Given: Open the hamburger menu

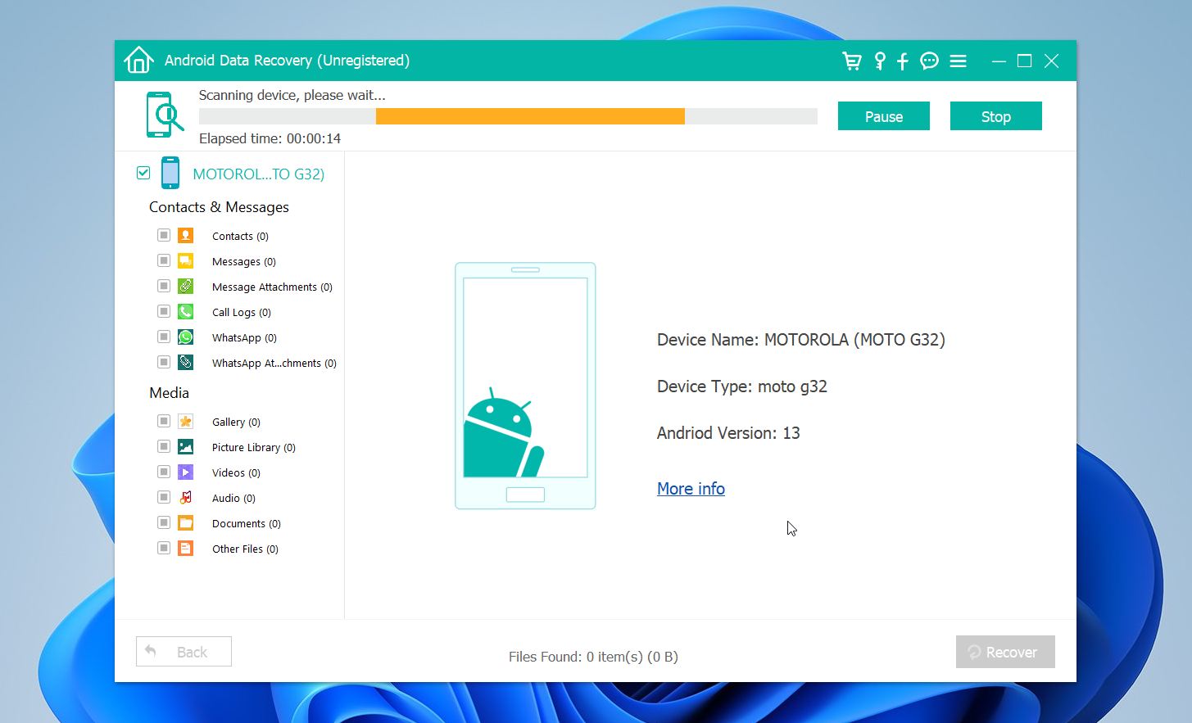Looking at the screenshot, I should click(958, 61).
